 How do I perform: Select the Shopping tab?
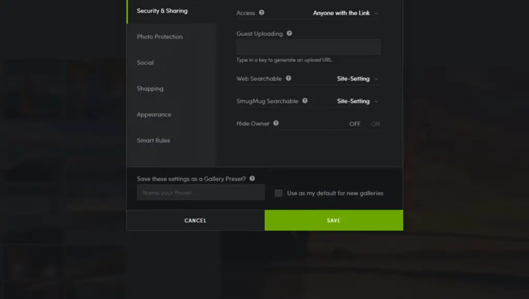150,89
